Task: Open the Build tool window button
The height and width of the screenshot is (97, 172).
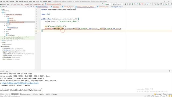Action: coord(48,94)
